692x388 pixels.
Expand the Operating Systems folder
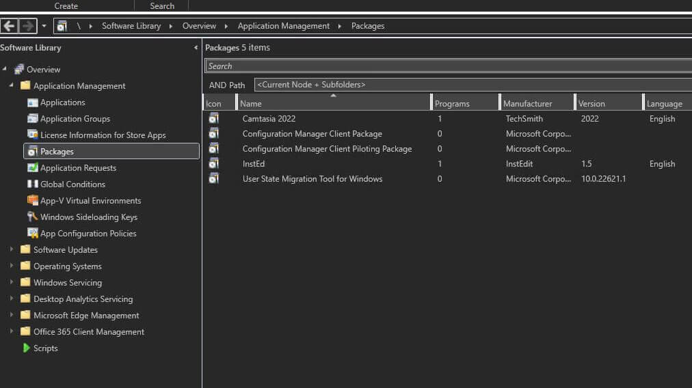point(12,266)
